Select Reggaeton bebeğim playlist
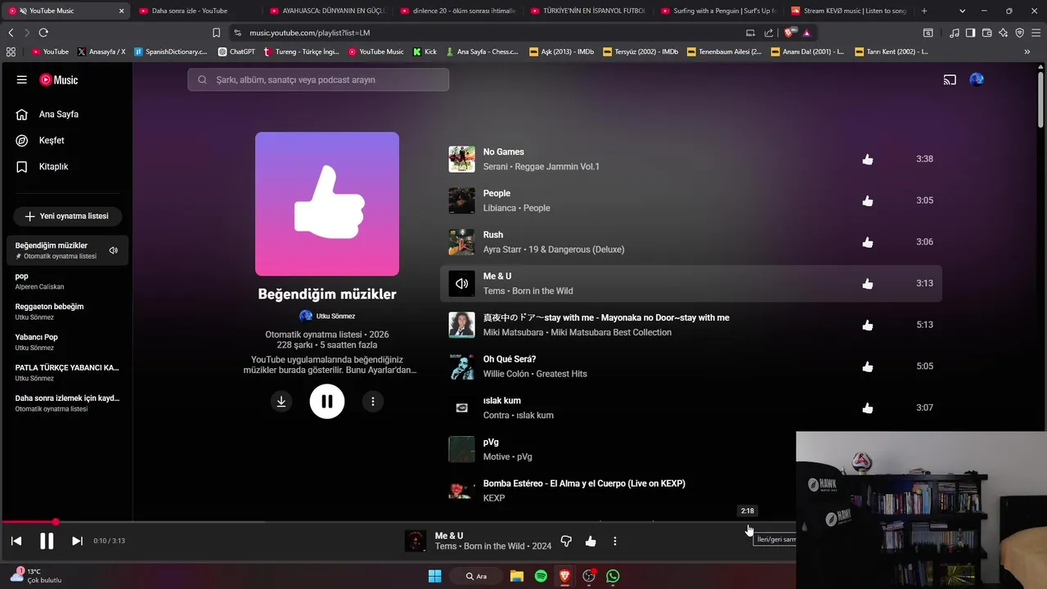Viewport: 1047px width, 589px height. (x=66, y=312)
